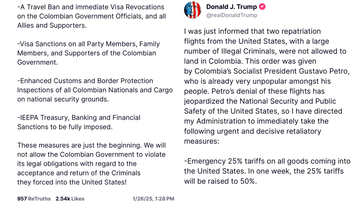Click the Visa Sanctions on Party Members paragraph

[88, 53]
